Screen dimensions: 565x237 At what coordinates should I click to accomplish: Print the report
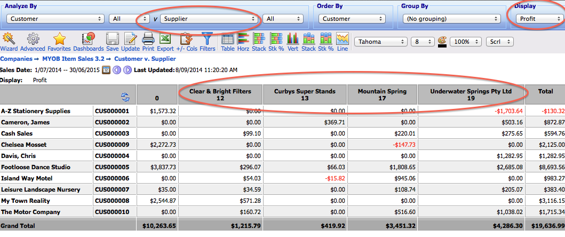coord(148,42)
